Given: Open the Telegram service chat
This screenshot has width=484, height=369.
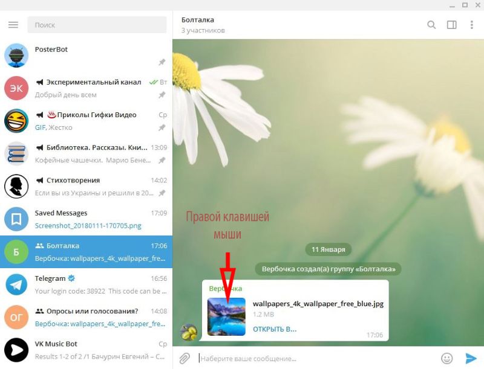Looking at the screenshot, I should (x=86, y=284).
